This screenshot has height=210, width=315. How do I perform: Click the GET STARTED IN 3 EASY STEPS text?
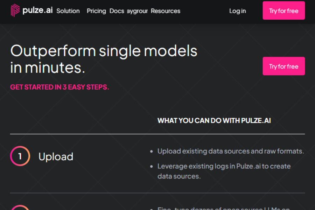pyautogui.click(x=59, y=87)
